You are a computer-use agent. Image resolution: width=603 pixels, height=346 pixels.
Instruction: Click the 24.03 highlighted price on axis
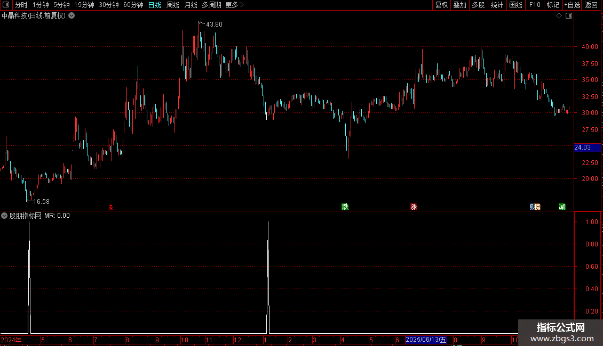587,147
